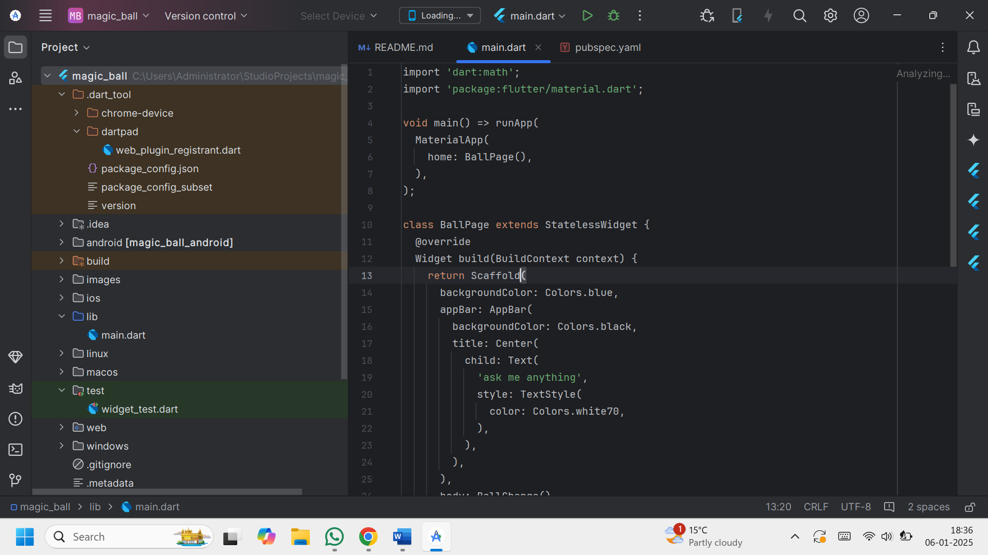Image resolution: width=988 pixels, height=555 pixels.
Task: Click the editor vertical scrollbar
Action: pos(953,175)
